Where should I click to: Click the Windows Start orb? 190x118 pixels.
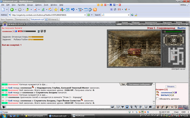(4, 116)
